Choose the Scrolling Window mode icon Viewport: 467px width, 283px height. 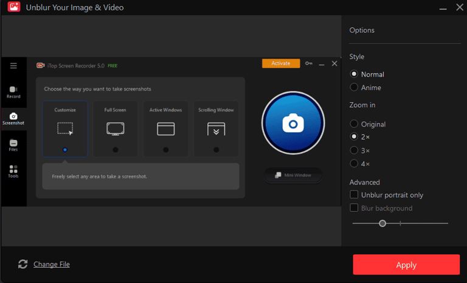216,129
